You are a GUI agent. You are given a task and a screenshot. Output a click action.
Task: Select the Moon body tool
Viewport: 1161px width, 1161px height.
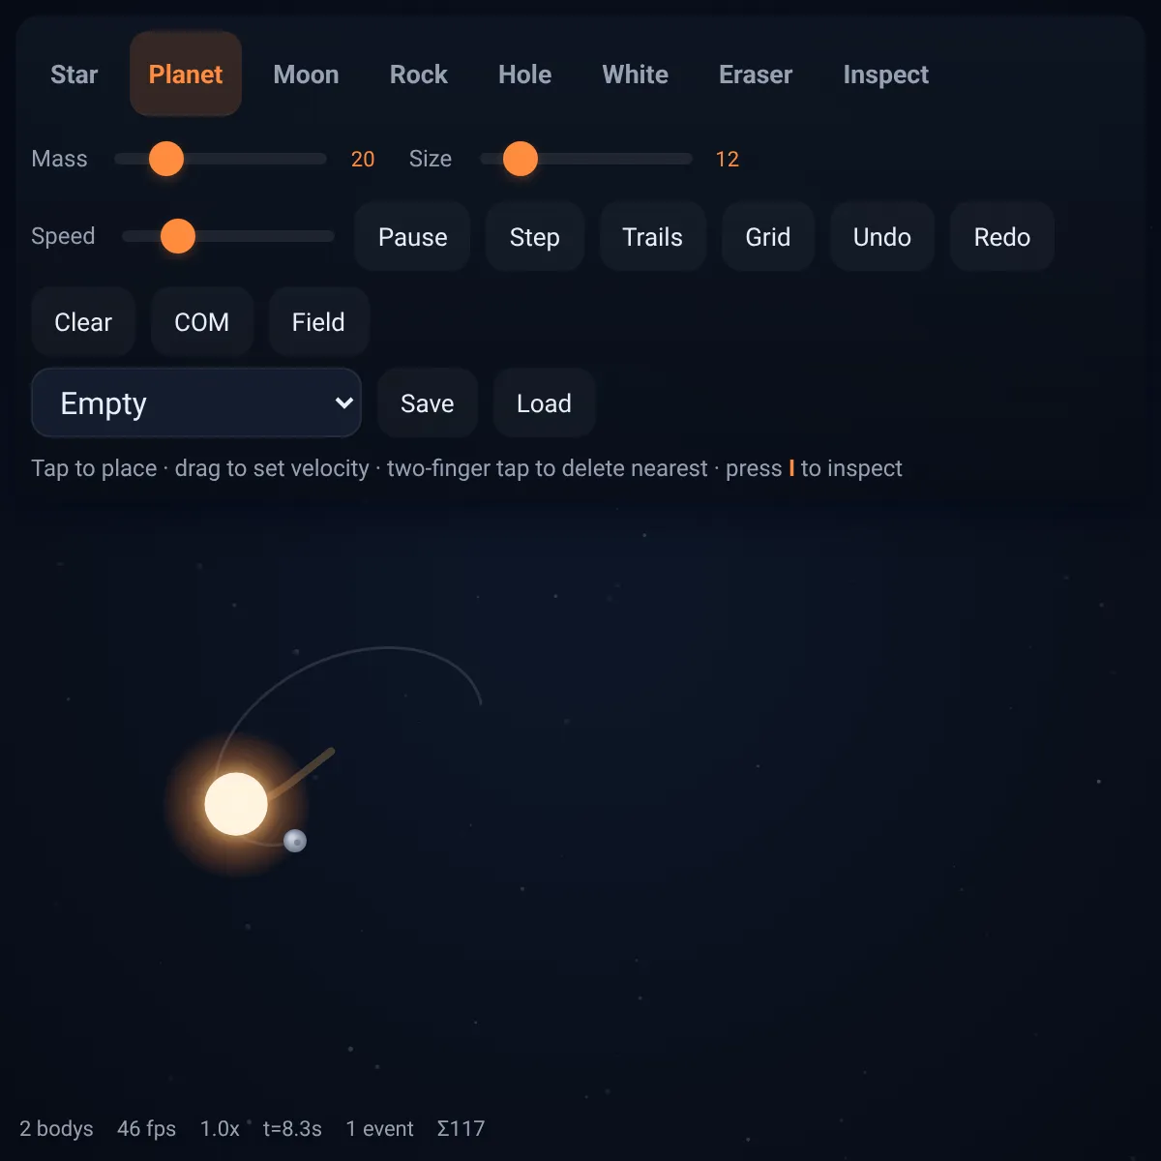307,74
